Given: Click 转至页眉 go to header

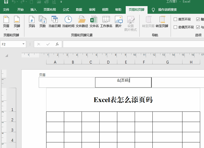Looking at the screenshot, I should (x=148, y=22).
